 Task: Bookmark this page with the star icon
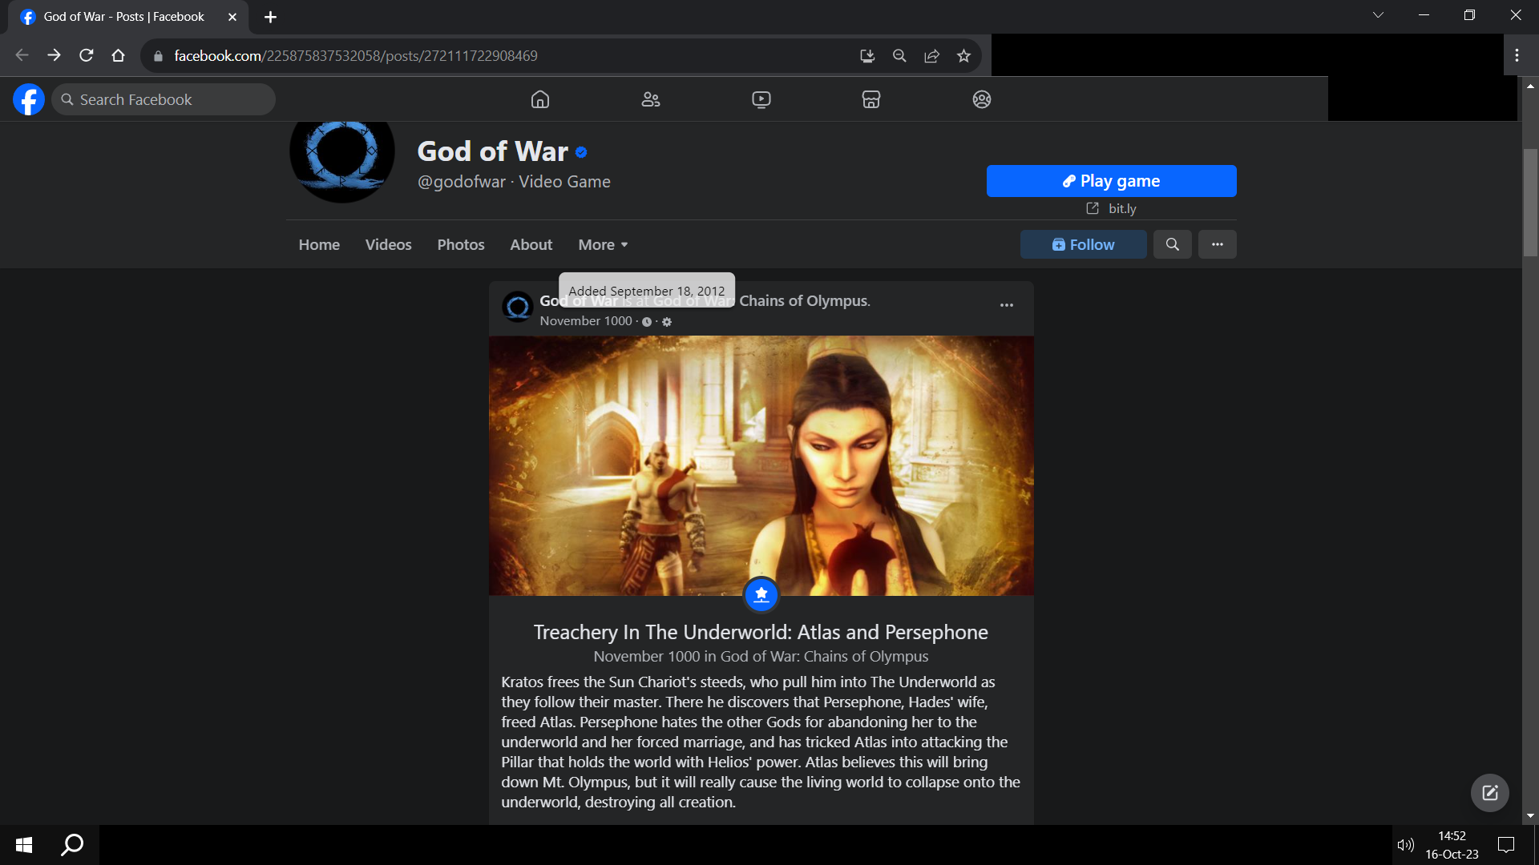pyautogui.click(x=963, y=56)
